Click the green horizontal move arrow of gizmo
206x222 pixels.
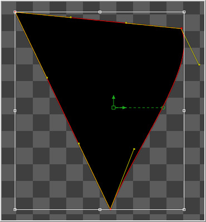point(121,108)
